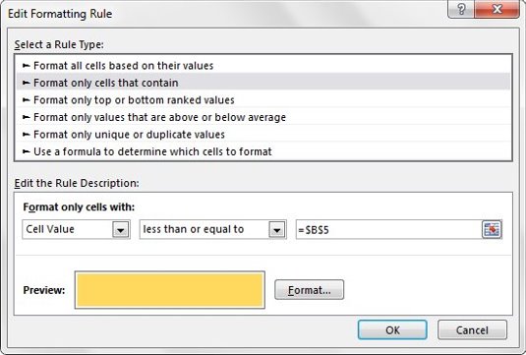Click the arrow bullet beside Format only cells that contain
The image size is (526, 355).
click(x=27, y=83)
